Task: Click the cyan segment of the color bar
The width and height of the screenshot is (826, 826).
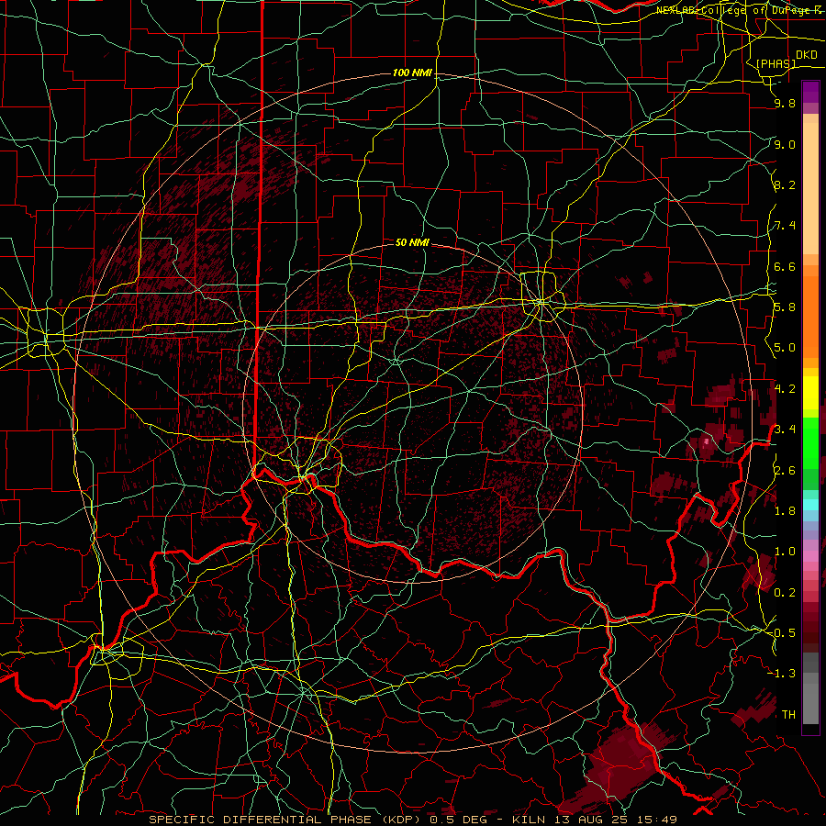Action: coord(810,504)
